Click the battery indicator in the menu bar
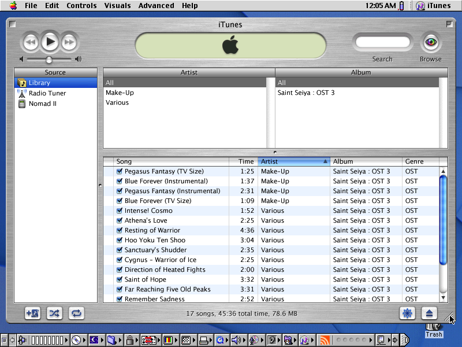 pyautogui.click(x=401, y=6)
